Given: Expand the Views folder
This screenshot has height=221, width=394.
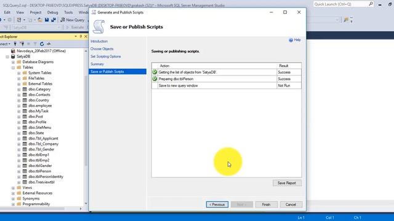Looking at the screenshot, I should coord(13,188).
